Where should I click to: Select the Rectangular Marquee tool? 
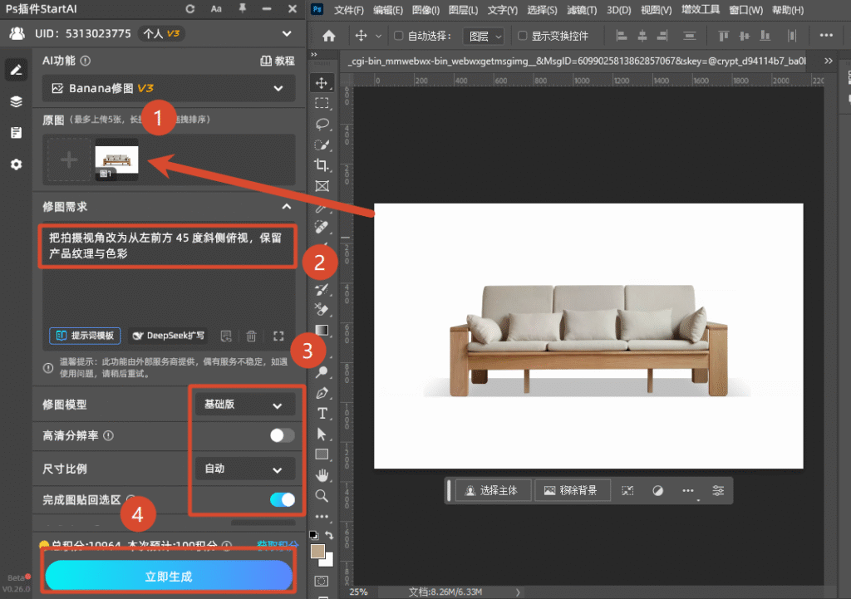pos(322,103)
